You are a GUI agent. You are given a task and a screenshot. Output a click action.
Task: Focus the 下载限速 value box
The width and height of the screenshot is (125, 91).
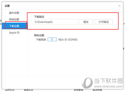(52, 39)
